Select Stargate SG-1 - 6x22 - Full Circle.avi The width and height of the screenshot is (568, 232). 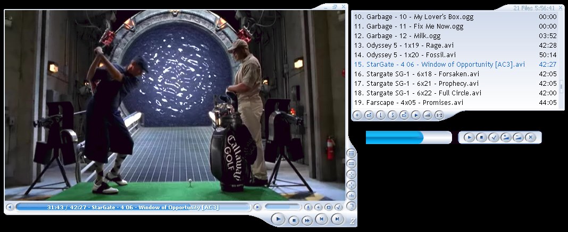click(x=455, y=93)
